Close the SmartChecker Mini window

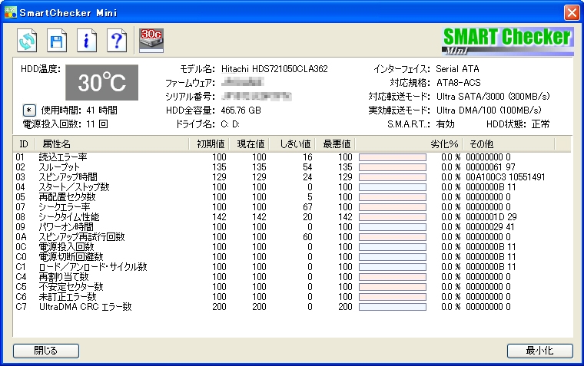[x=571, y=12]
